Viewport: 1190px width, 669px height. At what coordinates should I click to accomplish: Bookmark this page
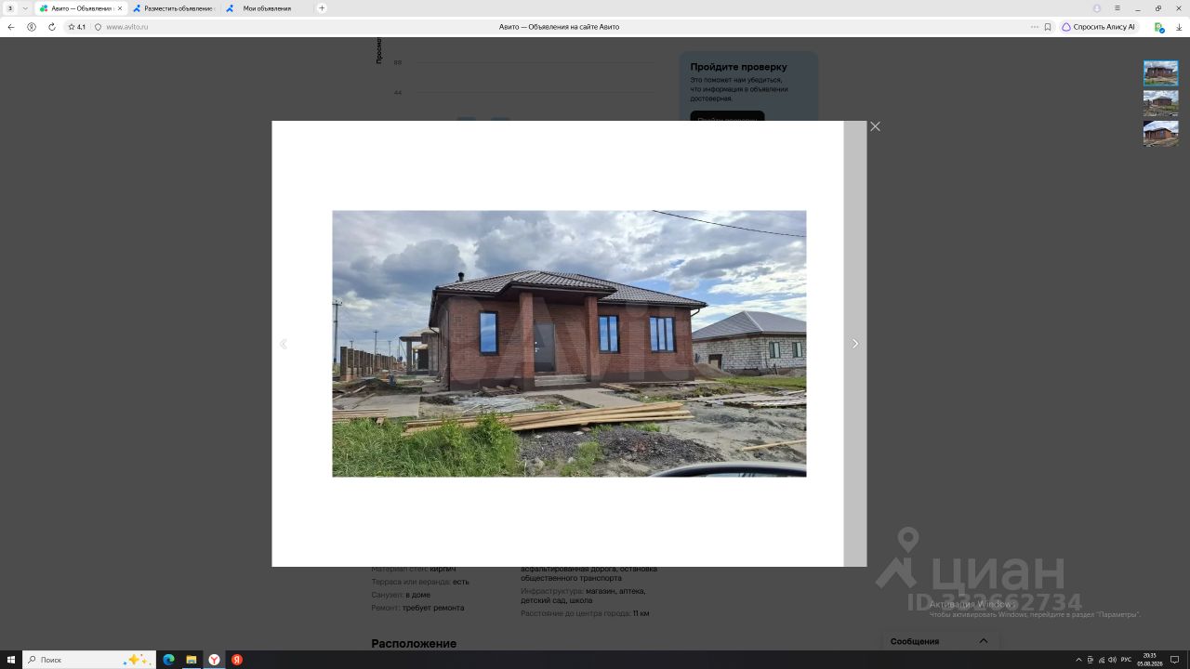(x=1048, y=27)
